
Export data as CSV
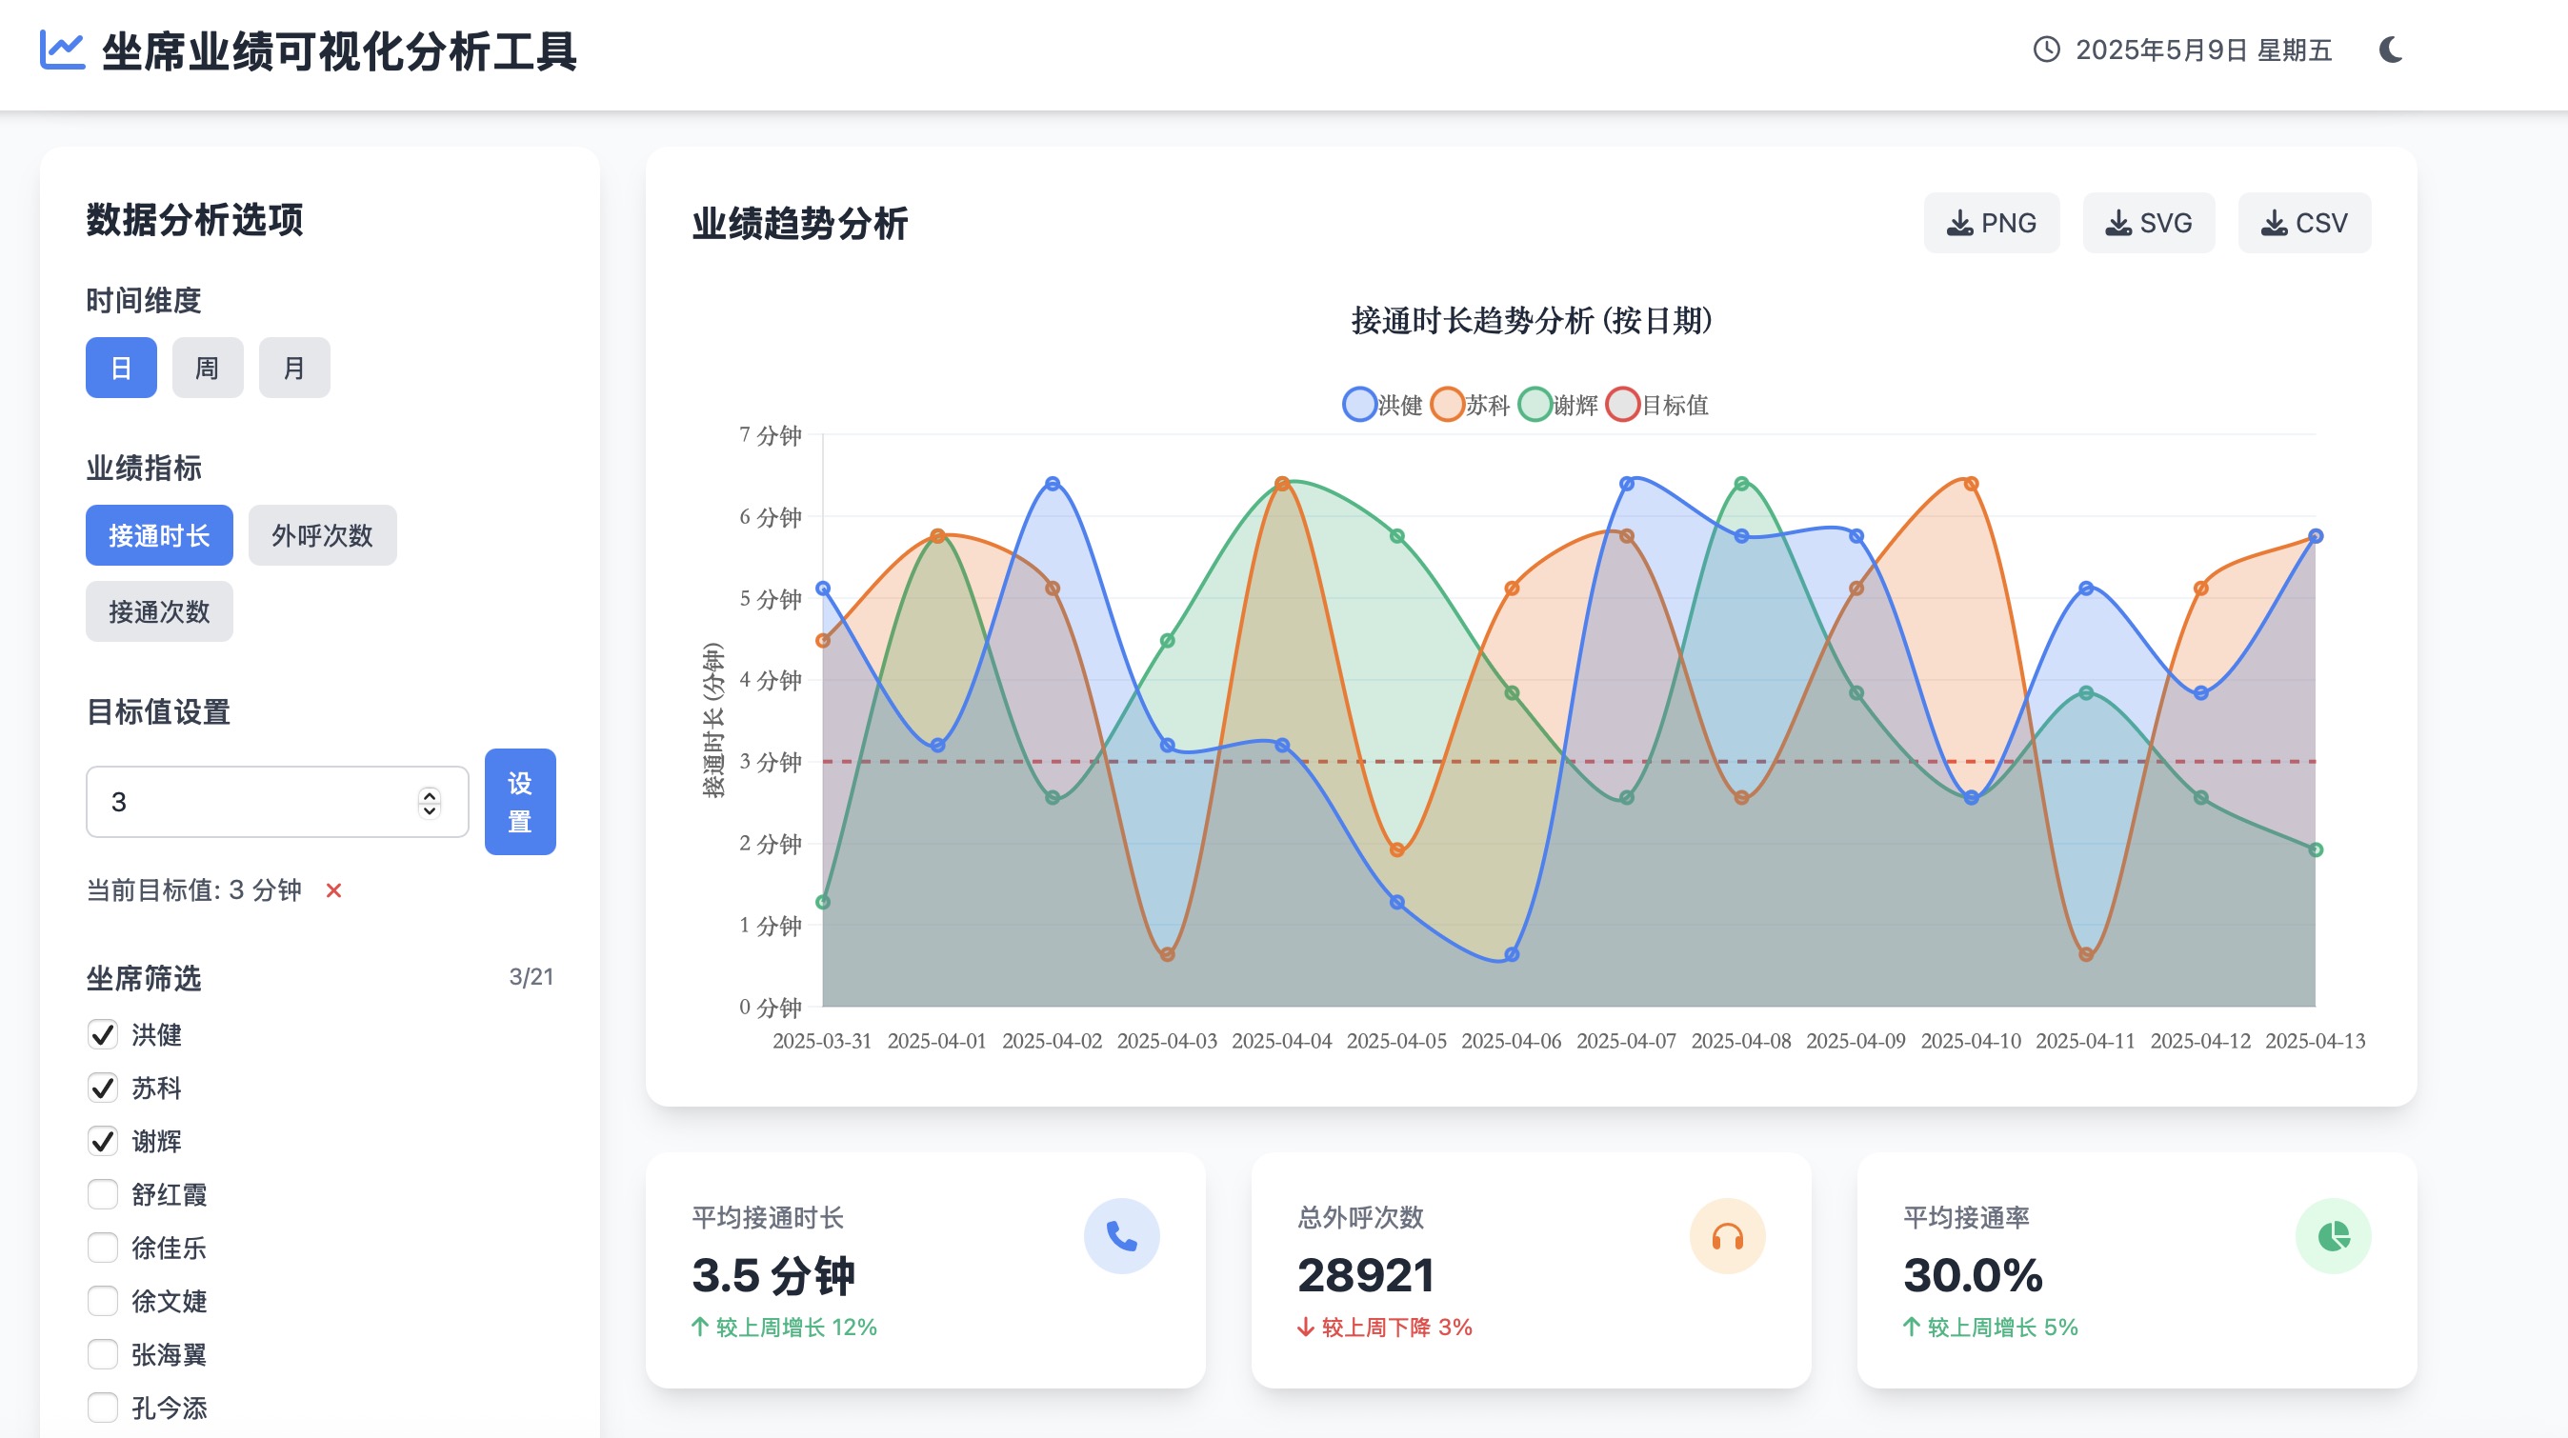click(2304, 222)
